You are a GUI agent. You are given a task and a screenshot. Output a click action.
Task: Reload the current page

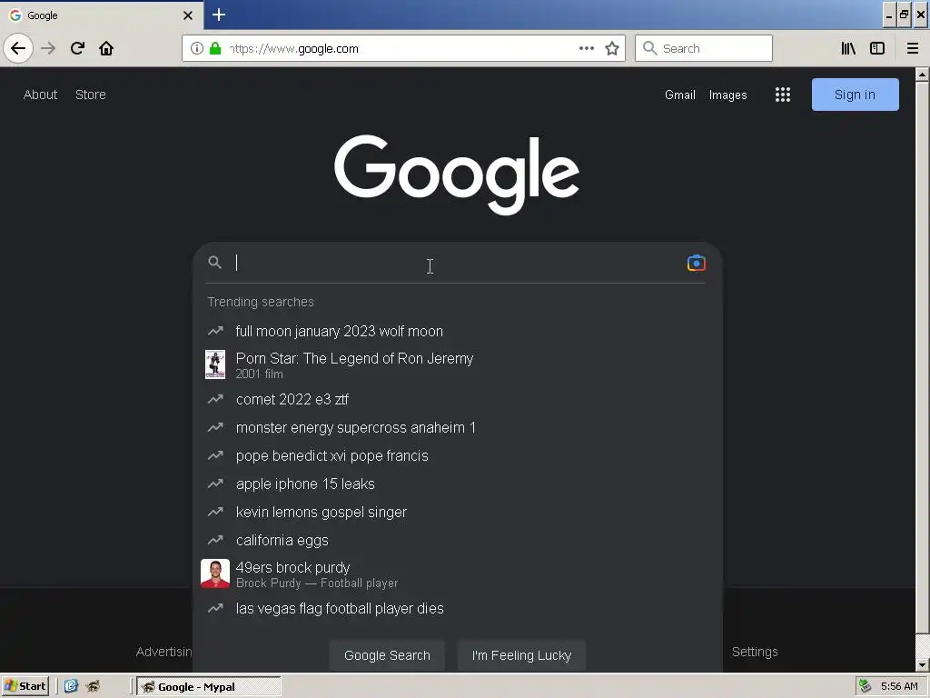click(77, 48)
